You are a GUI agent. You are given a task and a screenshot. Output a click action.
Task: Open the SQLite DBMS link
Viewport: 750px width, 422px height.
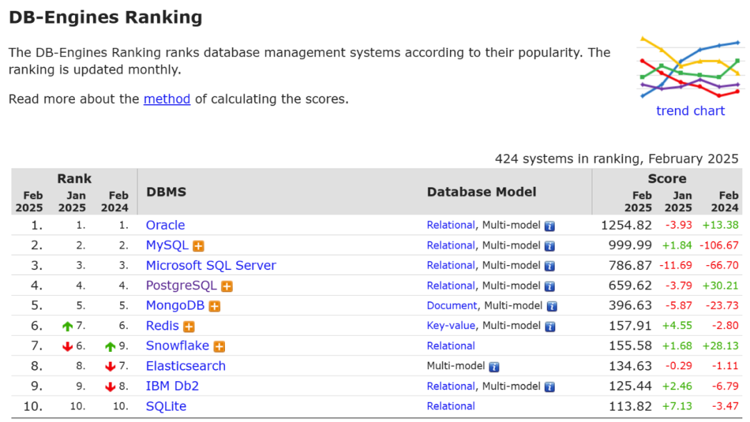pyautogui.click(x=166, y=407)
